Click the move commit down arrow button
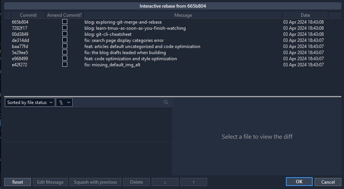This screenshot has height=189, width=344. [x=165, y=182]
